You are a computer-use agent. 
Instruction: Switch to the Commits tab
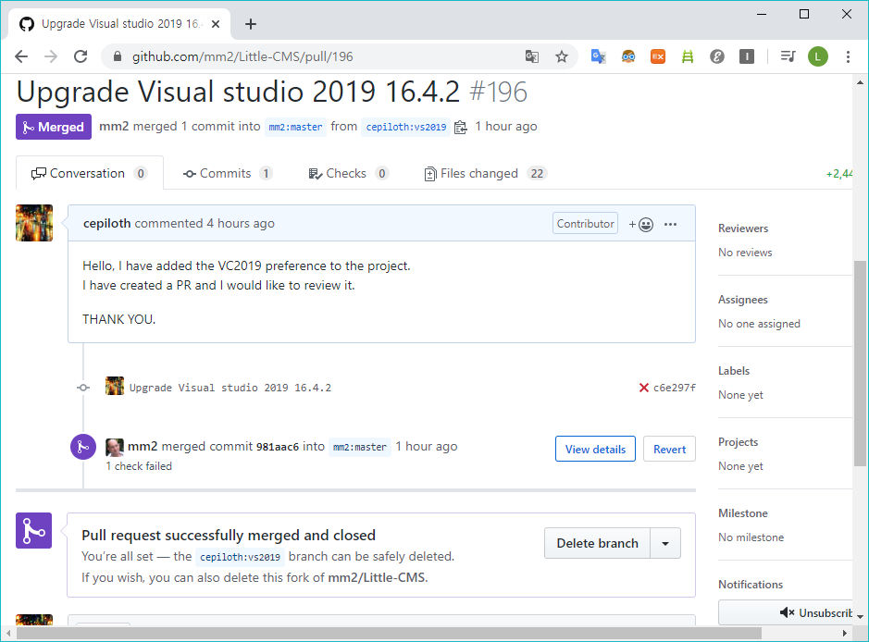pos(228,173)
